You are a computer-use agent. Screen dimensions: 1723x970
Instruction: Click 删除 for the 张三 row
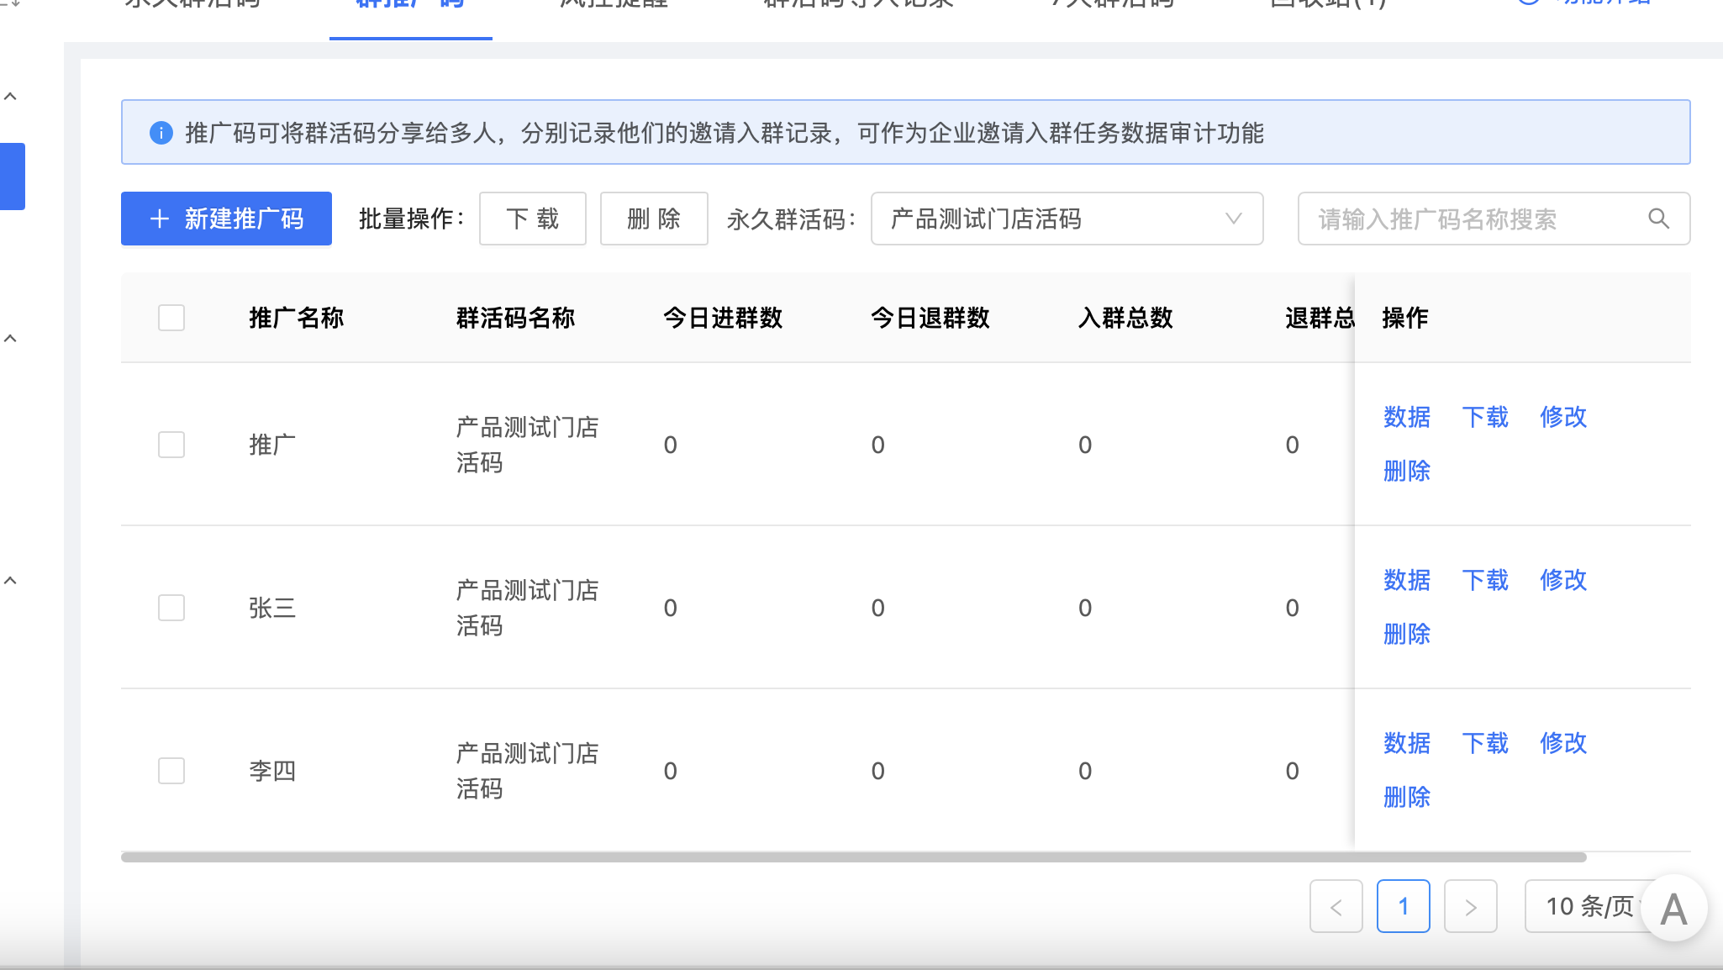tap(1407, 634)
